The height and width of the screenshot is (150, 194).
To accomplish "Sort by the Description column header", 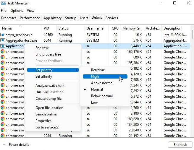I will click(176, 28).
